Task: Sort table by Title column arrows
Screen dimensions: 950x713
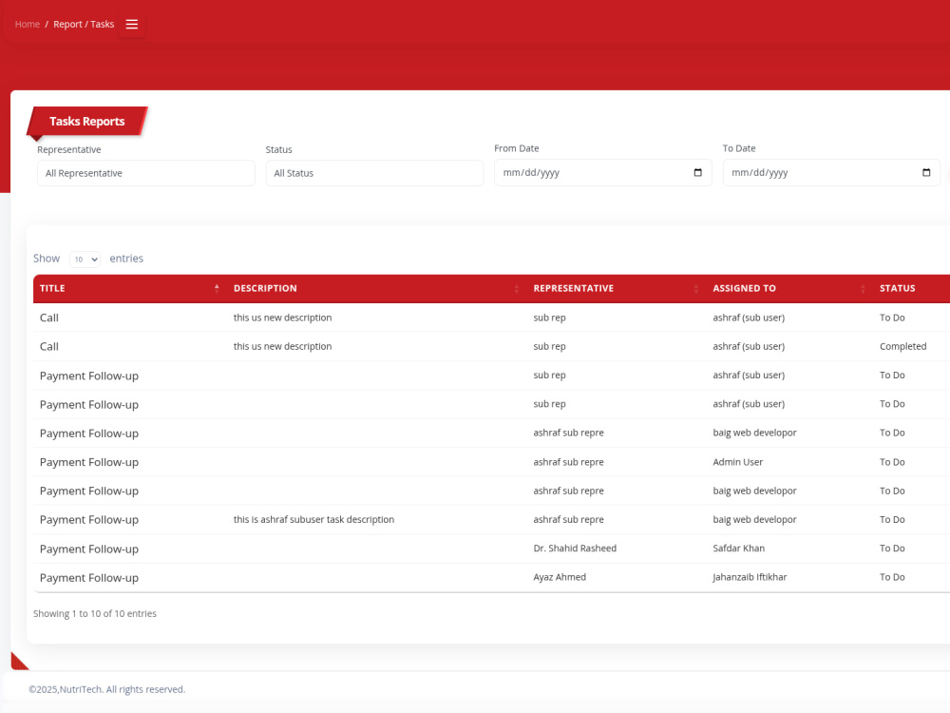Action: 217,288
